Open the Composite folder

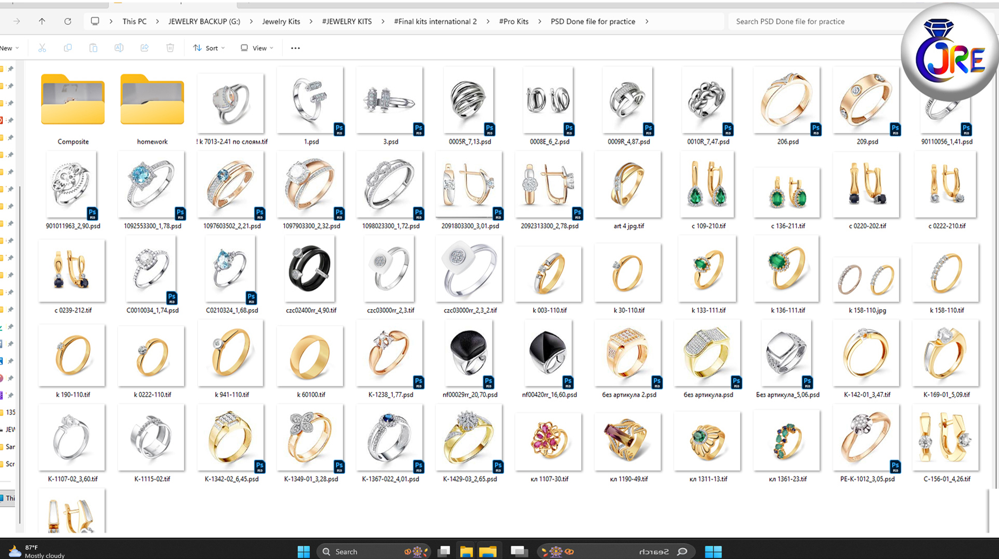[x=73, y=99]
